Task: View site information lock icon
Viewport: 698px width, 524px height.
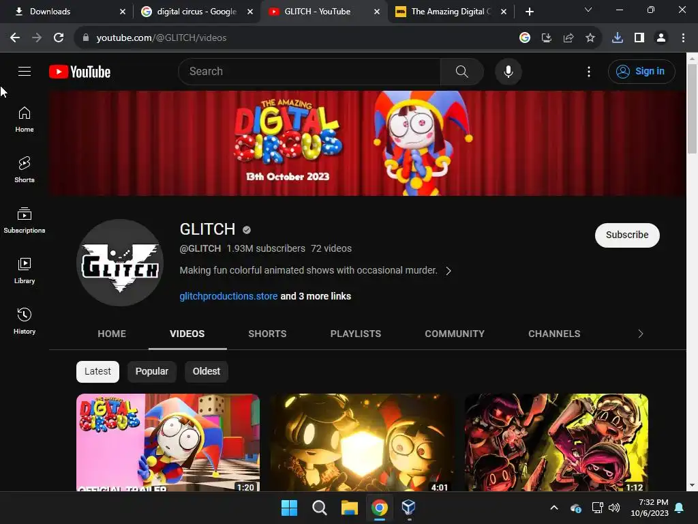Action: pyautogui.click(x=86, y=38)
